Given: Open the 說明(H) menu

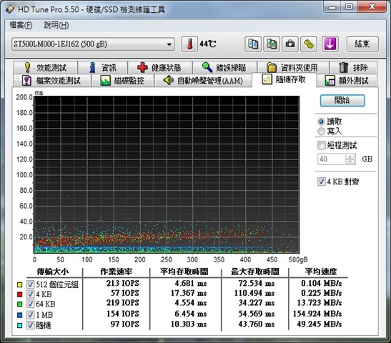Looking at the screenshot, I should [x=56, y=25].
